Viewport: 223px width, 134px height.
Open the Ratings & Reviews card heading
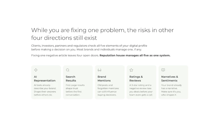(x=136, y=79)
